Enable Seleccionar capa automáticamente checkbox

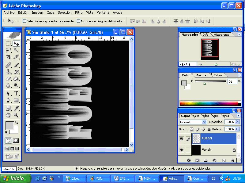point(24,21)
